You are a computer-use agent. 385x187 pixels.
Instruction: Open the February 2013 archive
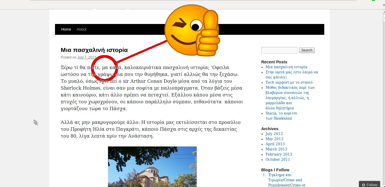278,154
